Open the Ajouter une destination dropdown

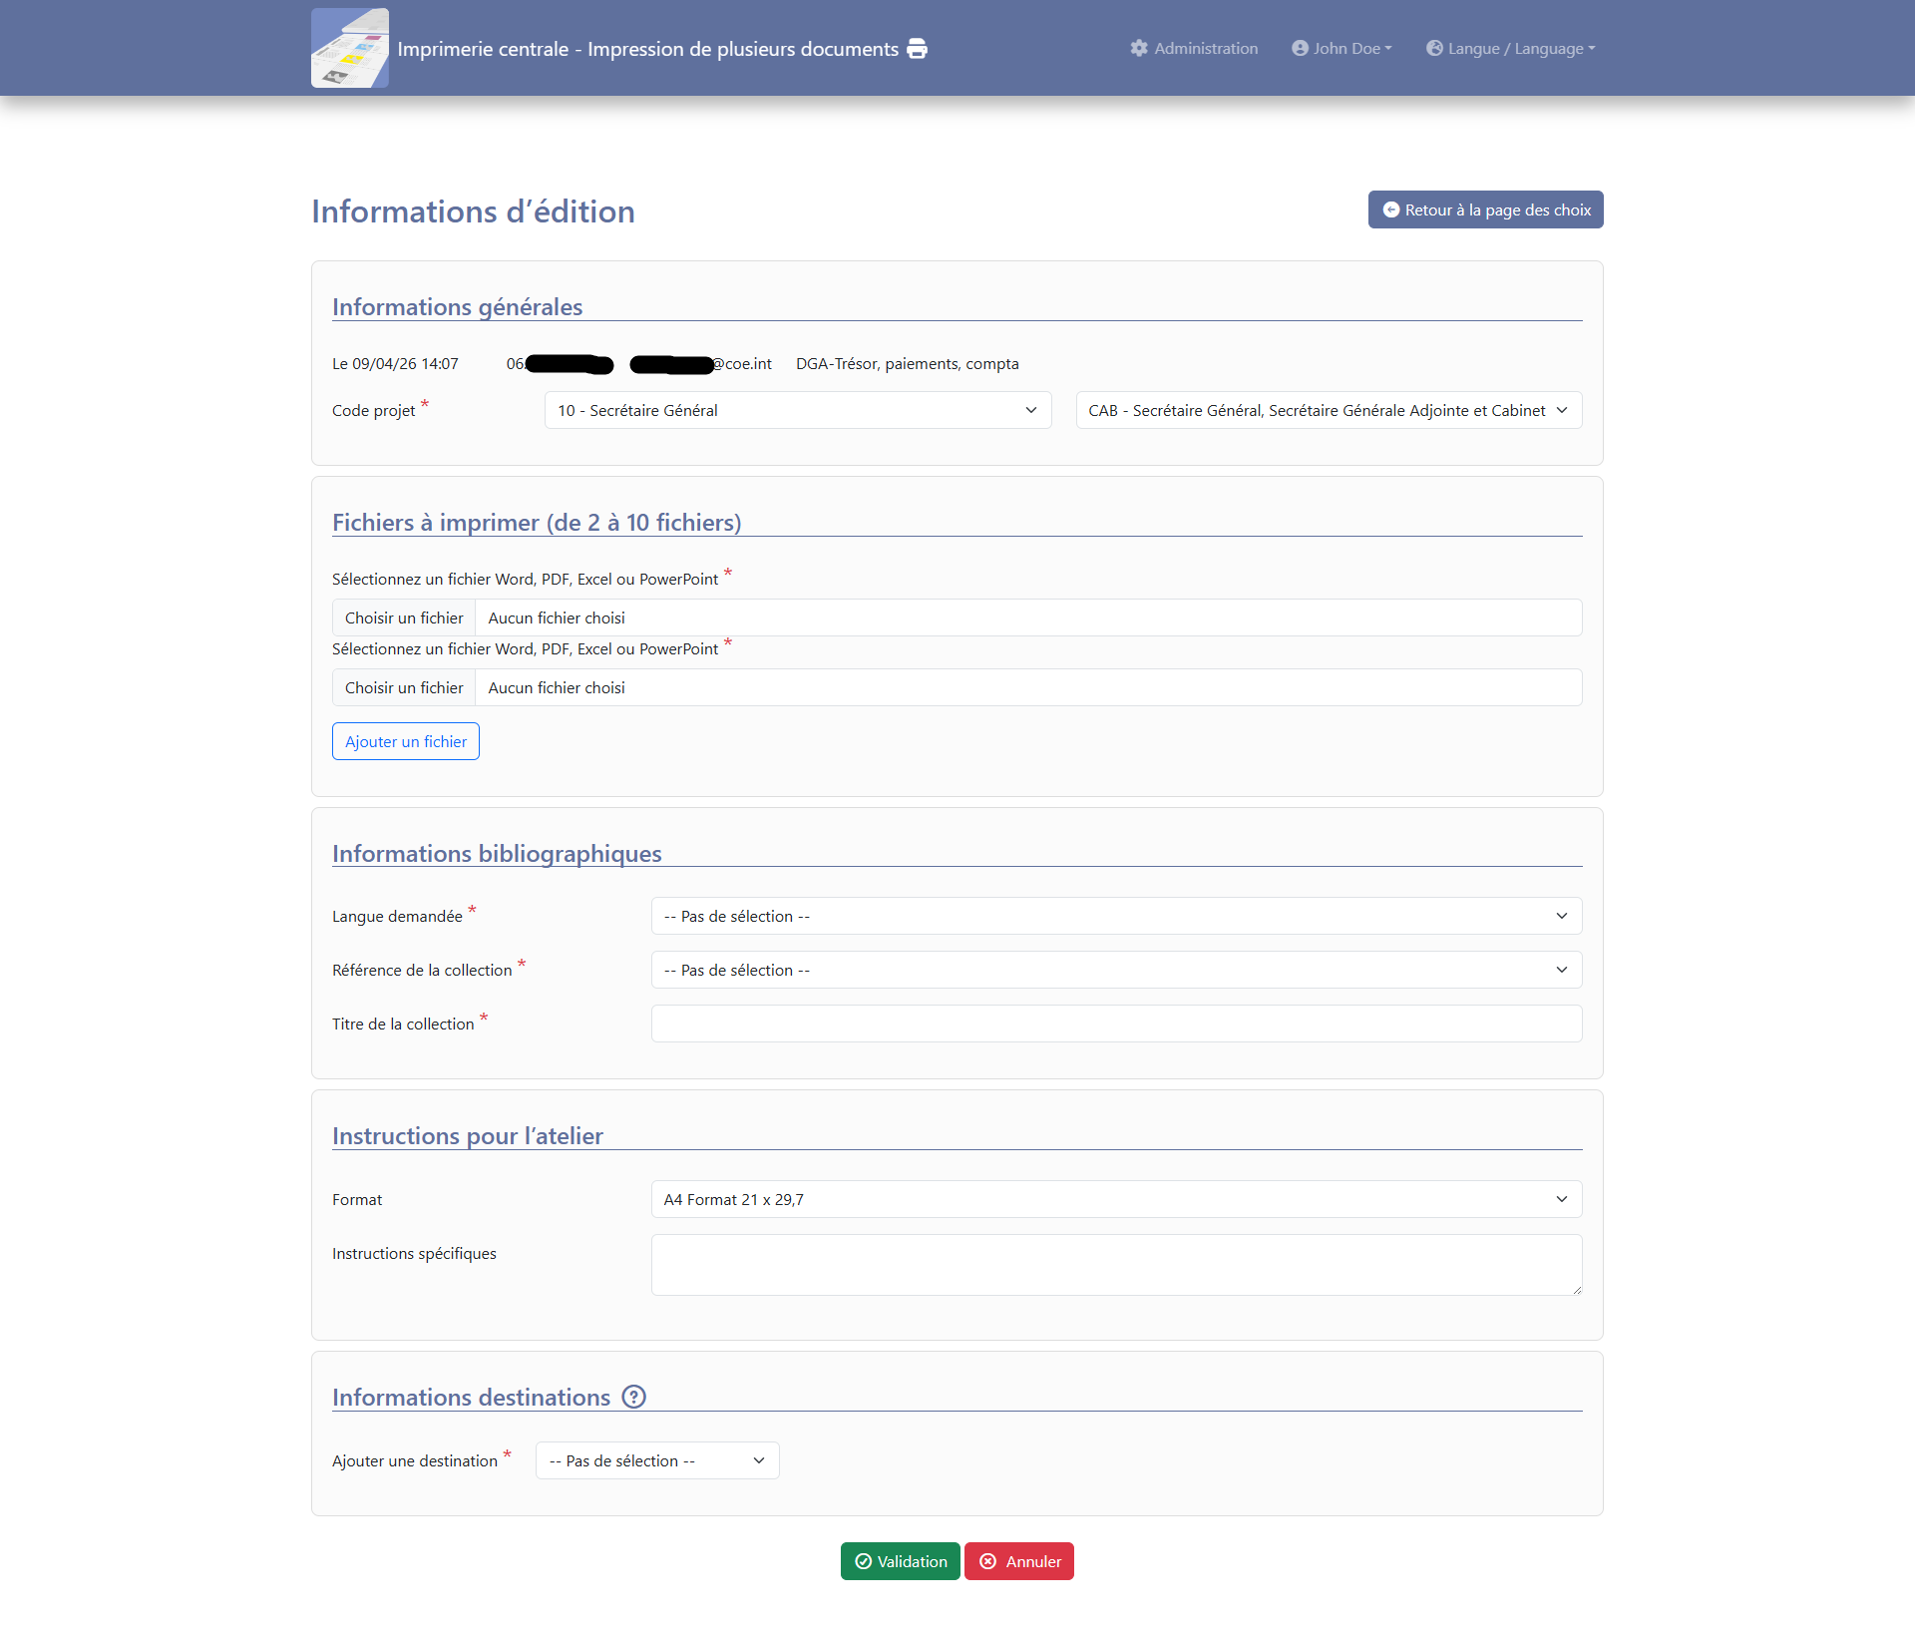pos(656,1460)
